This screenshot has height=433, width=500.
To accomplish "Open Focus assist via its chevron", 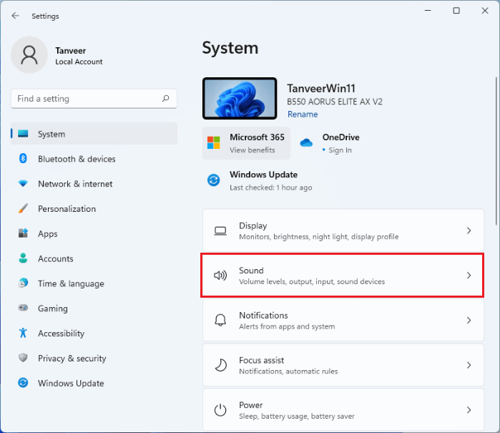I will tap(469, 365).
